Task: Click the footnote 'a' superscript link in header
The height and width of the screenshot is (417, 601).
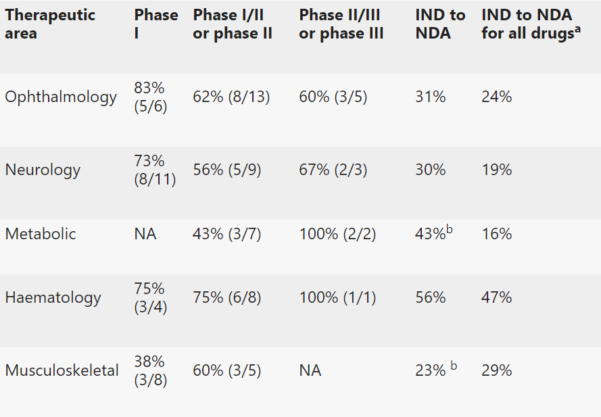Action: 578,29
